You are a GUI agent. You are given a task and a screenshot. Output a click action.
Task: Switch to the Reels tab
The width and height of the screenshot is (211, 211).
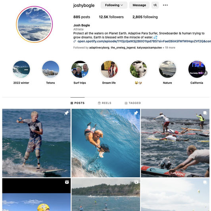105,103
